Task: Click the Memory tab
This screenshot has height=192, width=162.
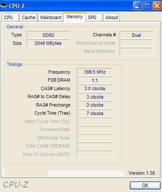Action: point(75,17)
